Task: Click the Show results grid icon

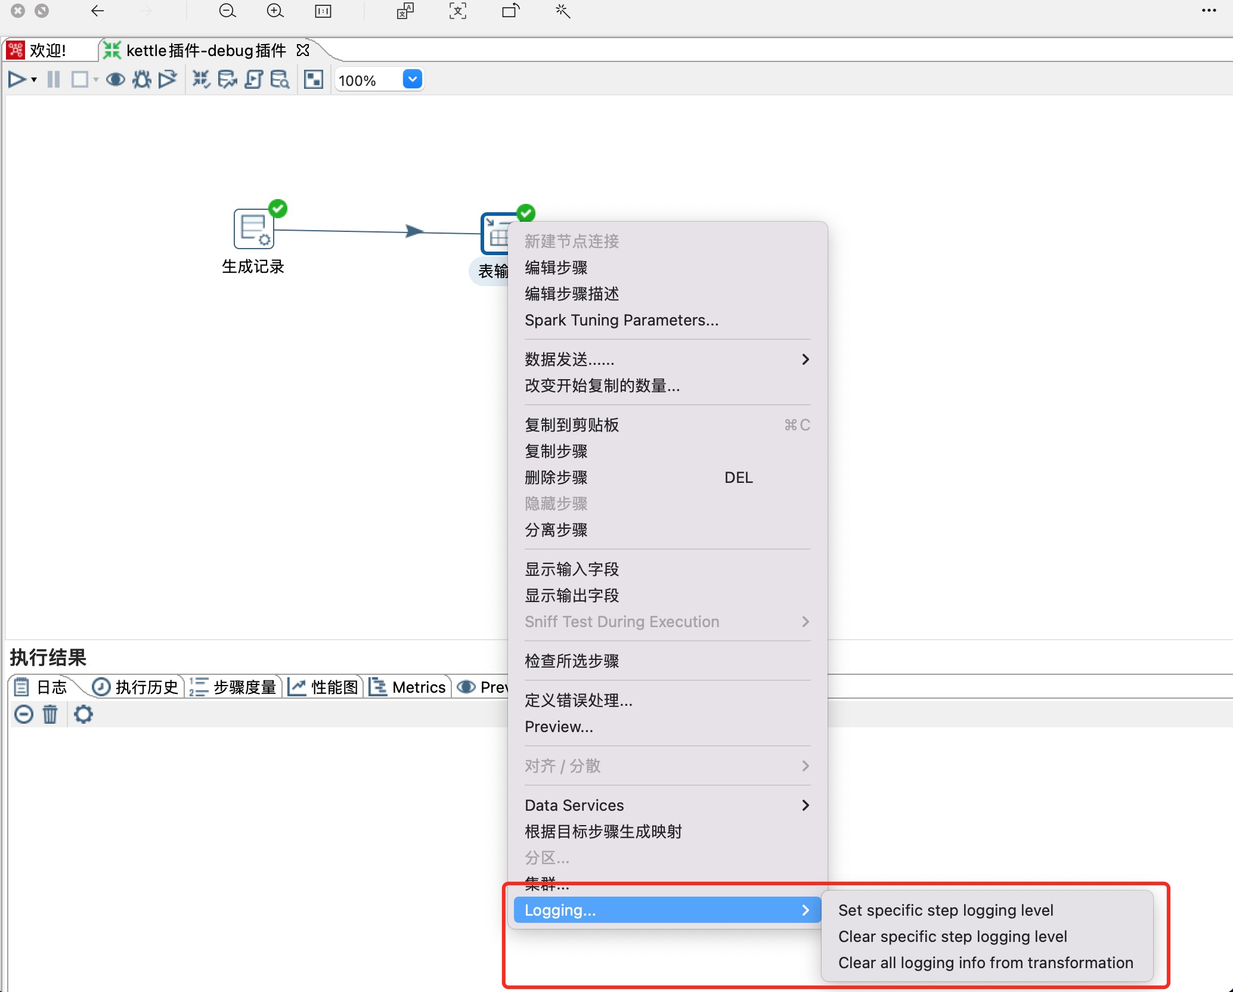Action: (x=314, y=79)
